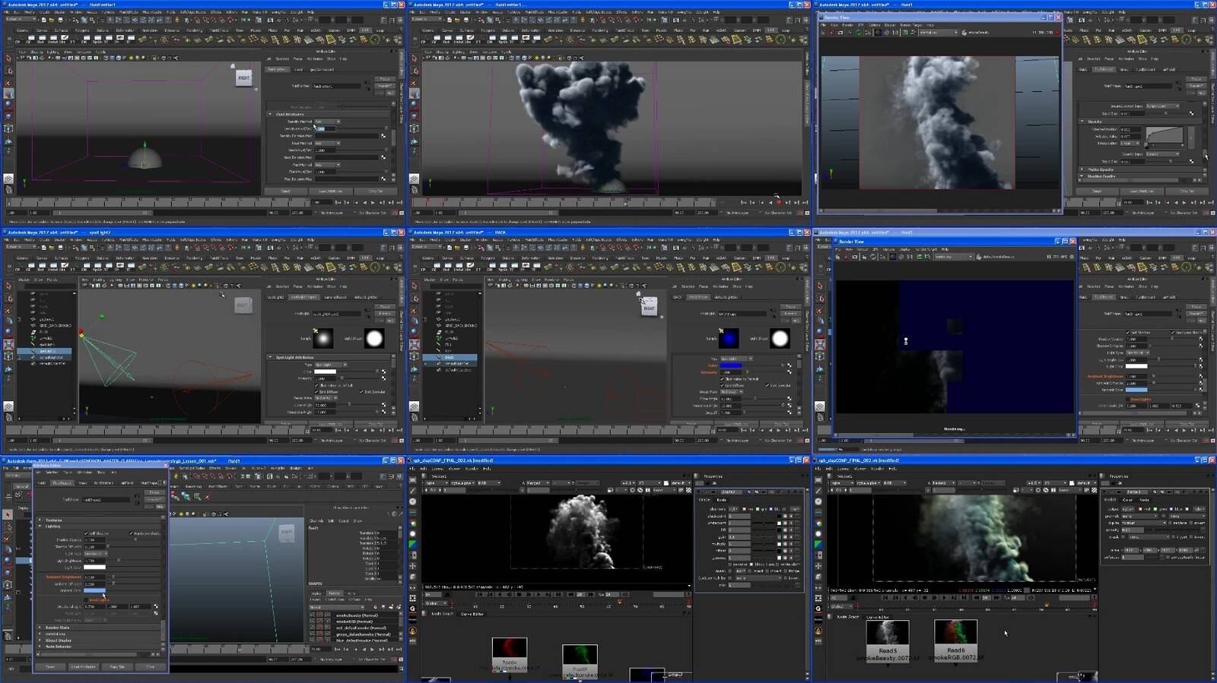Open Nuke Image toolbar menu in Read5 Nuke window
The width and height of the screenshot is (1217, 683).
click(818, 480)
